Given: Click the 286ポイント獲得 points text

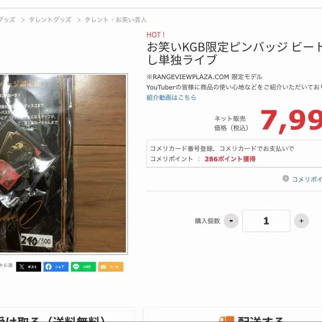Looking at the screenshot, I should point(230,159).
